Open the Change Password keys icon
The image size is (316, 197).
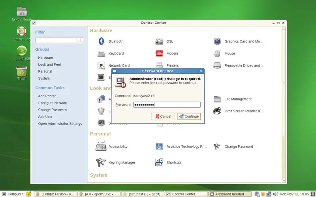coord(217,147)
